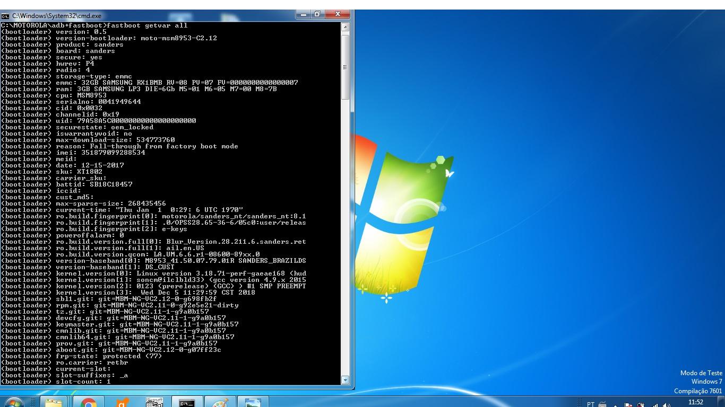This screenshot has width=725, height=407.
Task: Open Action Center flag icon
Action: point(628,404)
